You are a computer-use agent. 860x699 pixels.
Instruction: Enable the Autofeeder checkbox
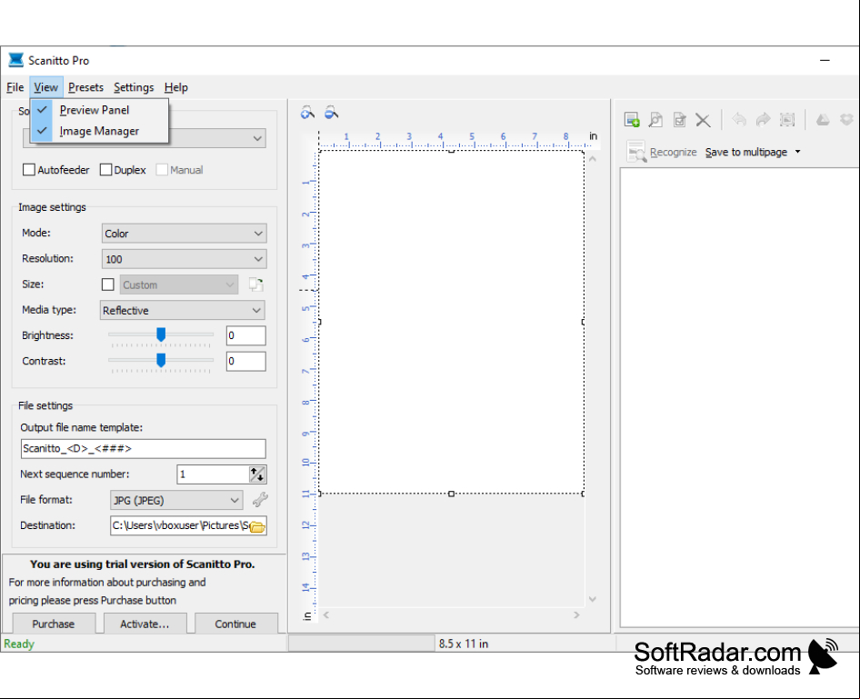tap(29, 170)
